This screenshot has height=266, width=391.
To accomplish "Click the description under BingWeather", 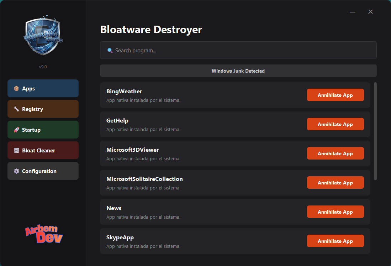I will coord(143,100).
